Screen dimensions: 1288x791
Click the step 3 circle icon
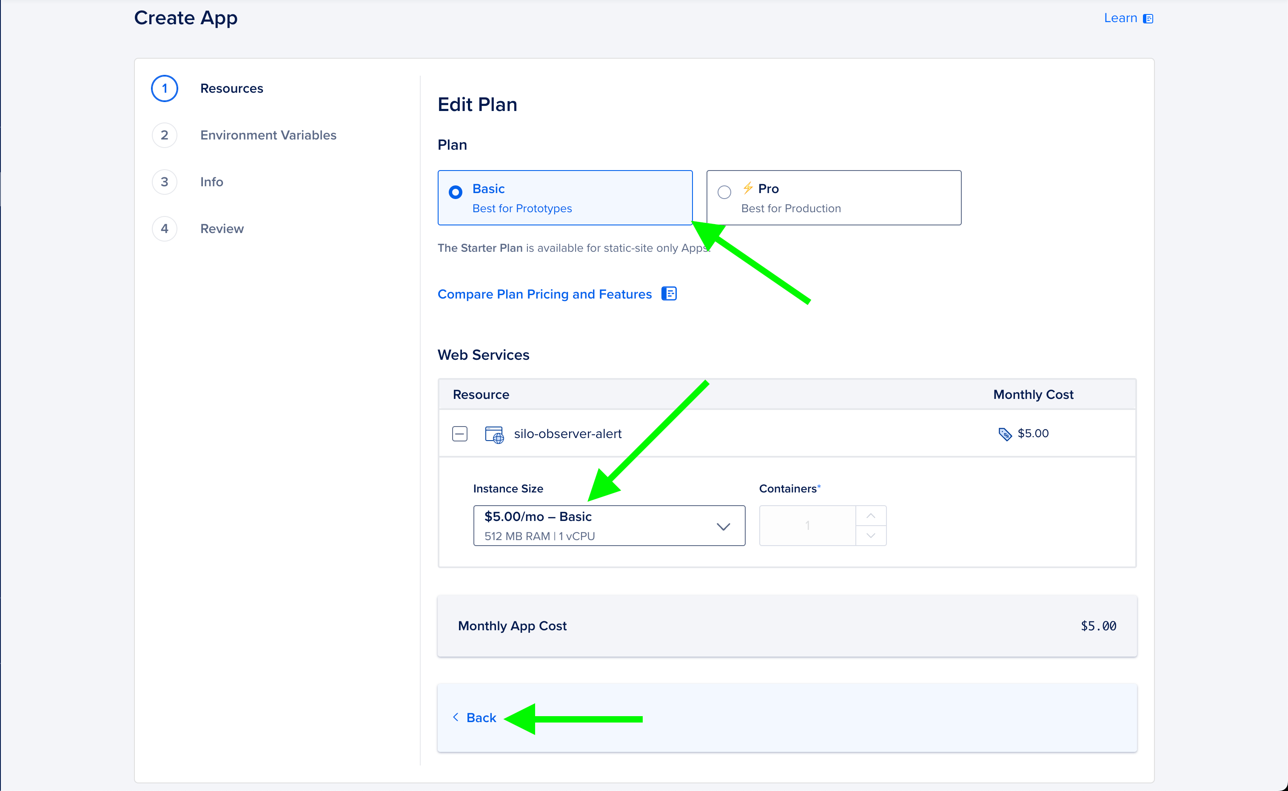pyautogui.click(x=164, y=182)
